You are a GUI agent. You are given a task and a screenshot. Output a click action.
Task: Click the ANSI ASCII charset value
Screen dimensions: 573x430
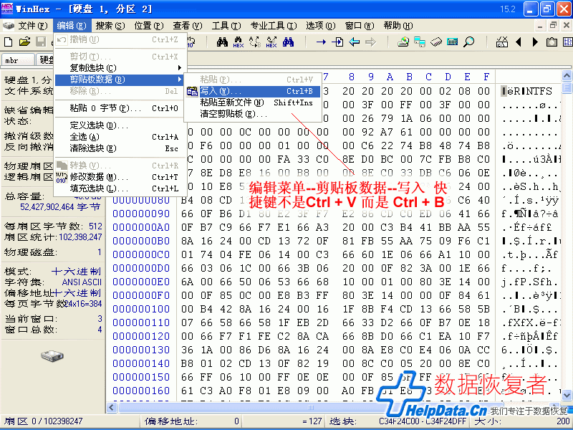click(82, 282)
